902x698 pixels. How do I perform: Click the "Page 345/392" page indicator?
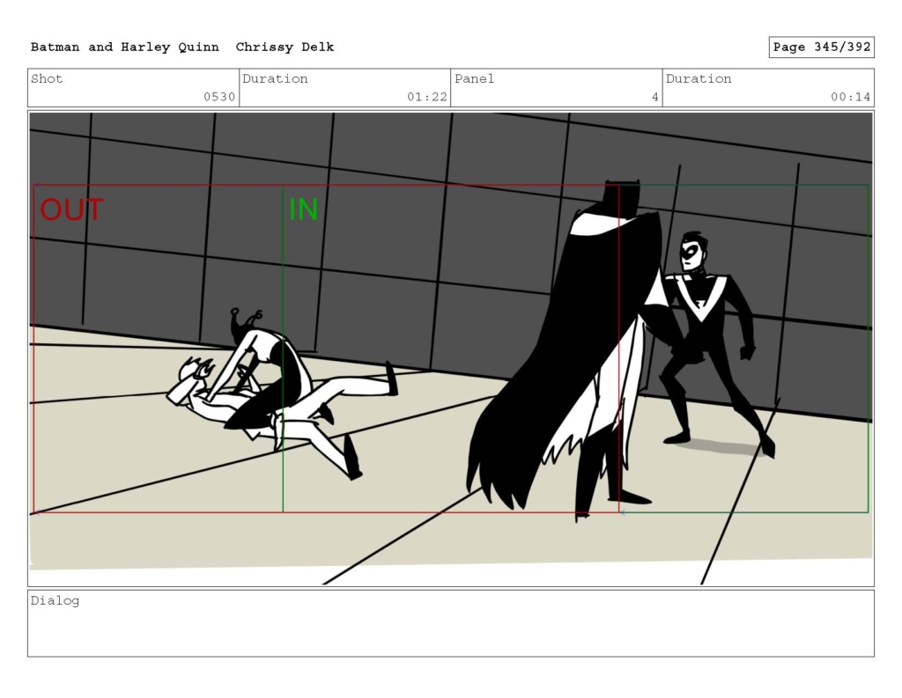[x=822, y=48]
